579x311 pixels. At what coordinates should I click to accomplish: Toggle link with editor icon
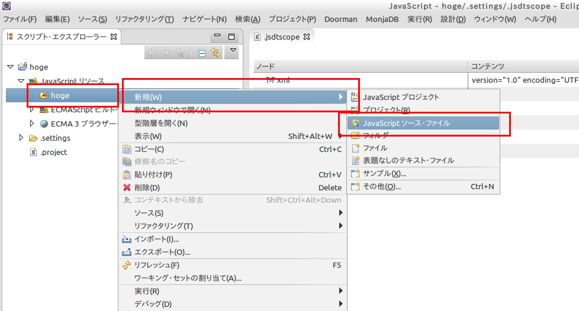(215, 53)
